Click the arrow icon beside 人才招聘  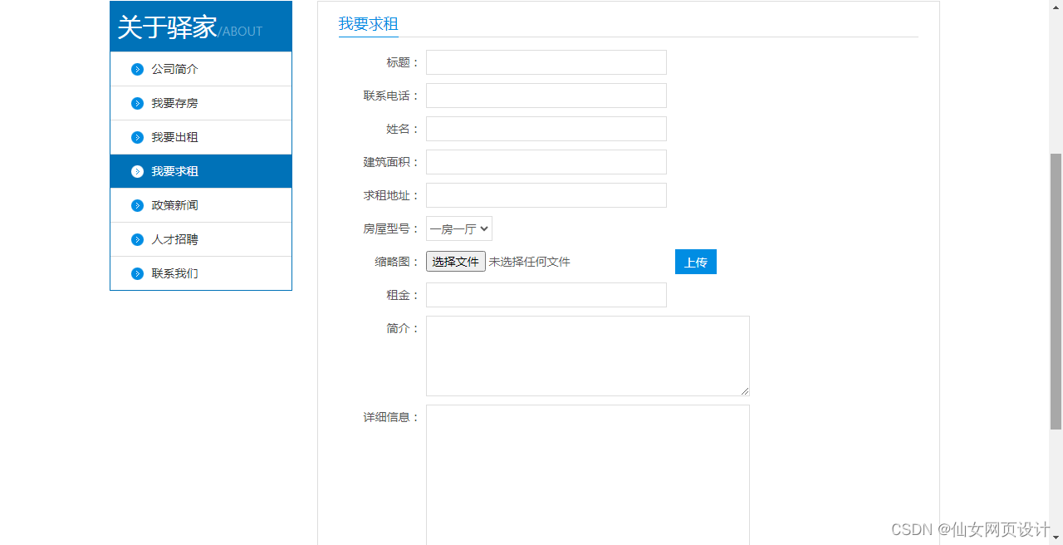coord(137,239)
